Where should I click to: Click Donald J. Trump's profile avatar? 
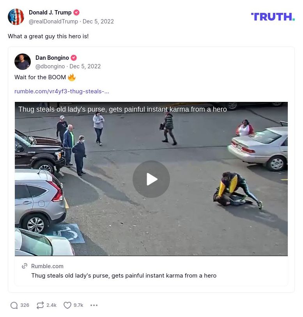(x=16, y=17)
